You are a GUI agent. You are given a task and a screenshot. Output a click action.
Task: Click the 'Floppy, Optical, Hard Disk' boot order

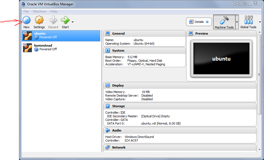(145, 61)
